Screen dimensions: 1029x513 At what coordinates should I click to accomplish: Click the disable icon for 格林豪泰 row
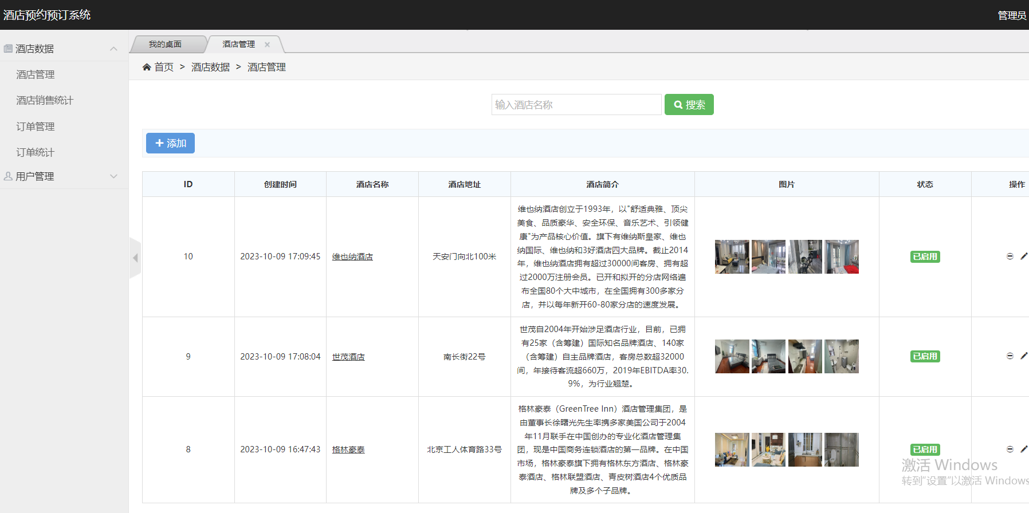1010,449
